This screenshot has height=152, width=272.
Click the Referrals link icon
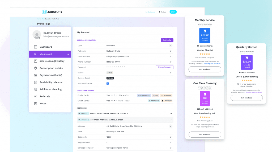click(36, 96)
